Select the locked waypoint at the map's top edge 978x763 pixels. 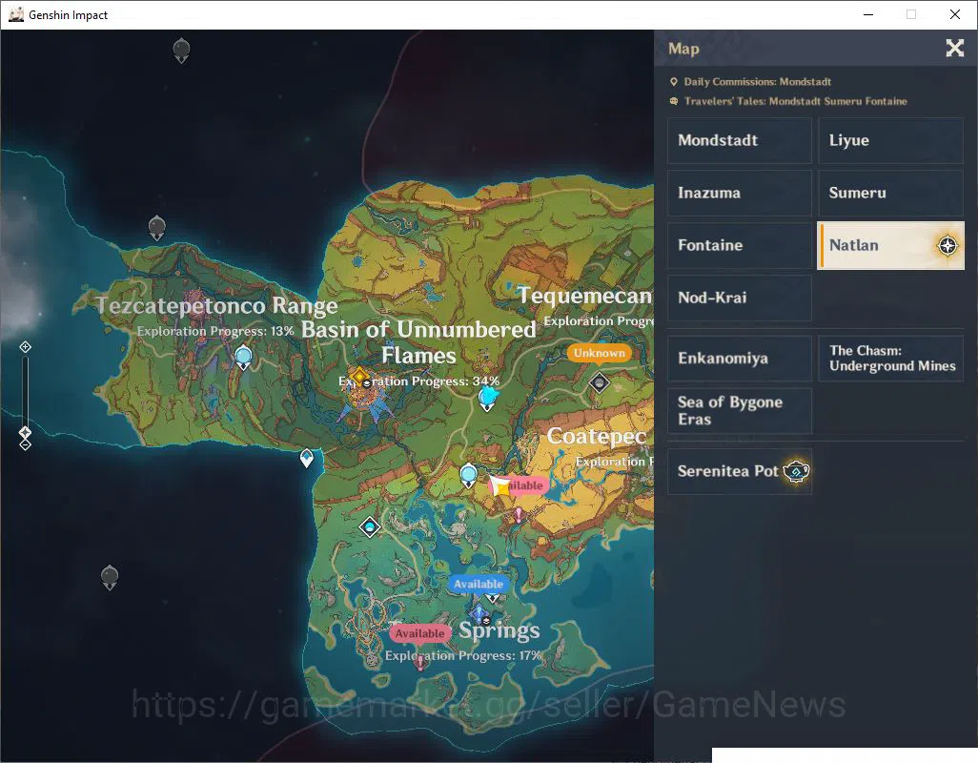pos(181,50)
